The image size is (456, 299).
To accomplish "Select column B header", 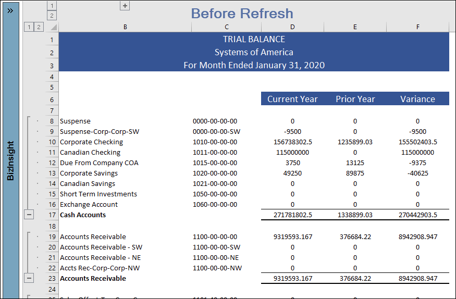I will click(x=125, y=27).
